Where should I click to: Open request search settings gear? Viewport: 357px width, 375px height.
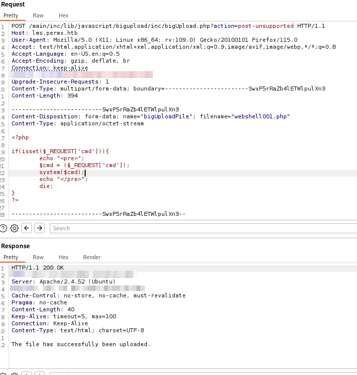coord(14,228)
